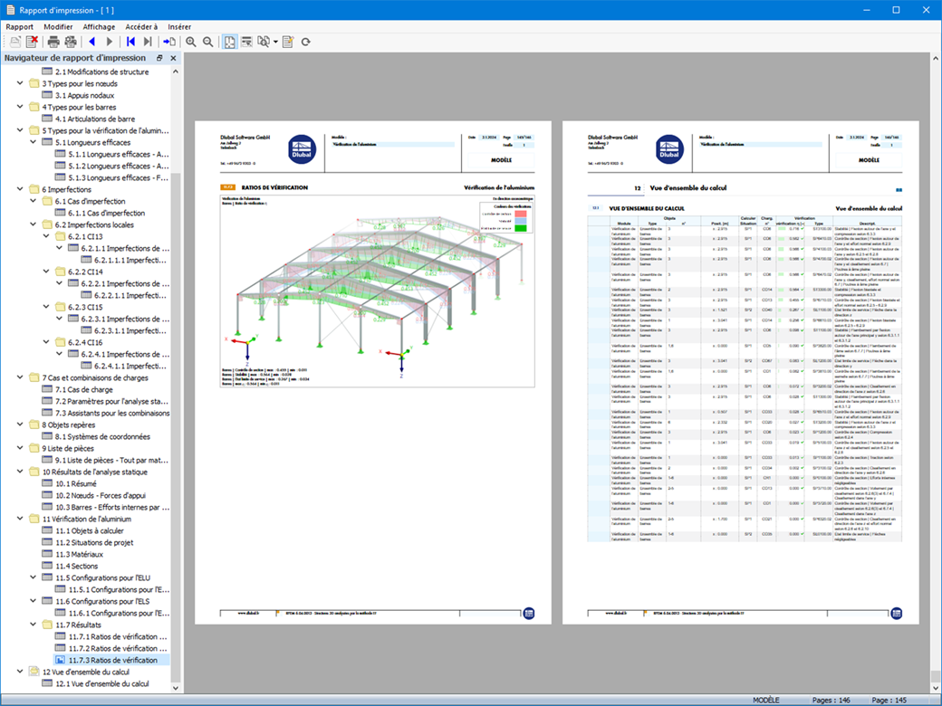This screenshot has height=706, width=942.
Task: Collapse the '6.2.1 CI13' node
Action: coord(46,236)
